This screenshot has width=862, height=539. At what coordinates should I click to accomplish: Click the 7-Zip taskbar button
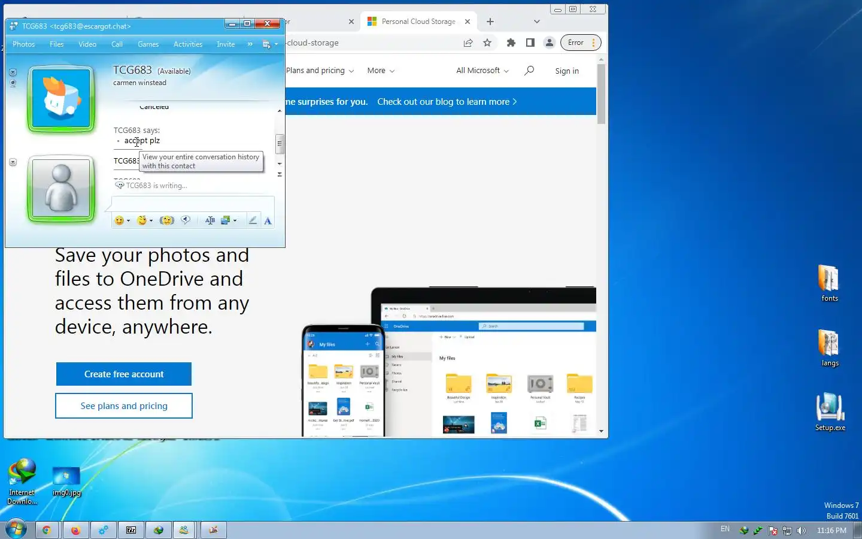(x=131, y=530)
